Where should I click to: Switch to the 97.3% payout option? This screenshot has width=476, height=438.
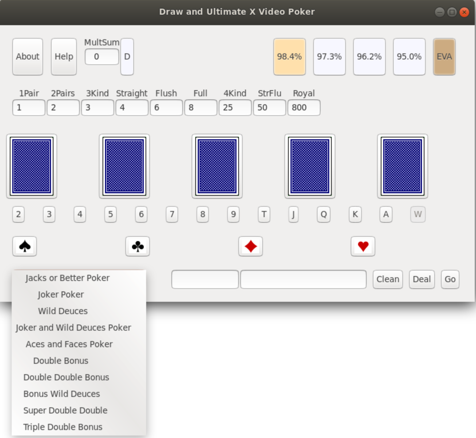(329, 57)
